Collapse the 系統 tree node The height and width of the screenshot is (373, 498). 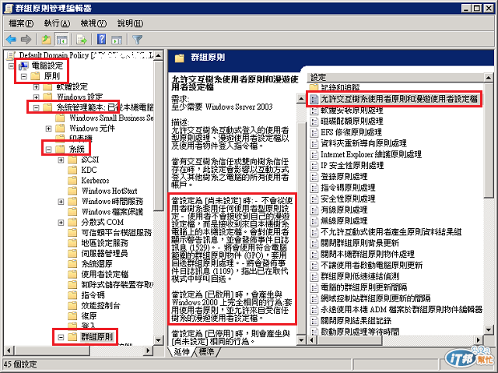pyautogui.click(x=48, y=150)
